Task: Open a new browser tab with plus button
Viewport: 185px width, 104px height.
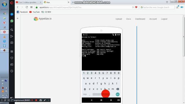Action: (x=73, y=2)
